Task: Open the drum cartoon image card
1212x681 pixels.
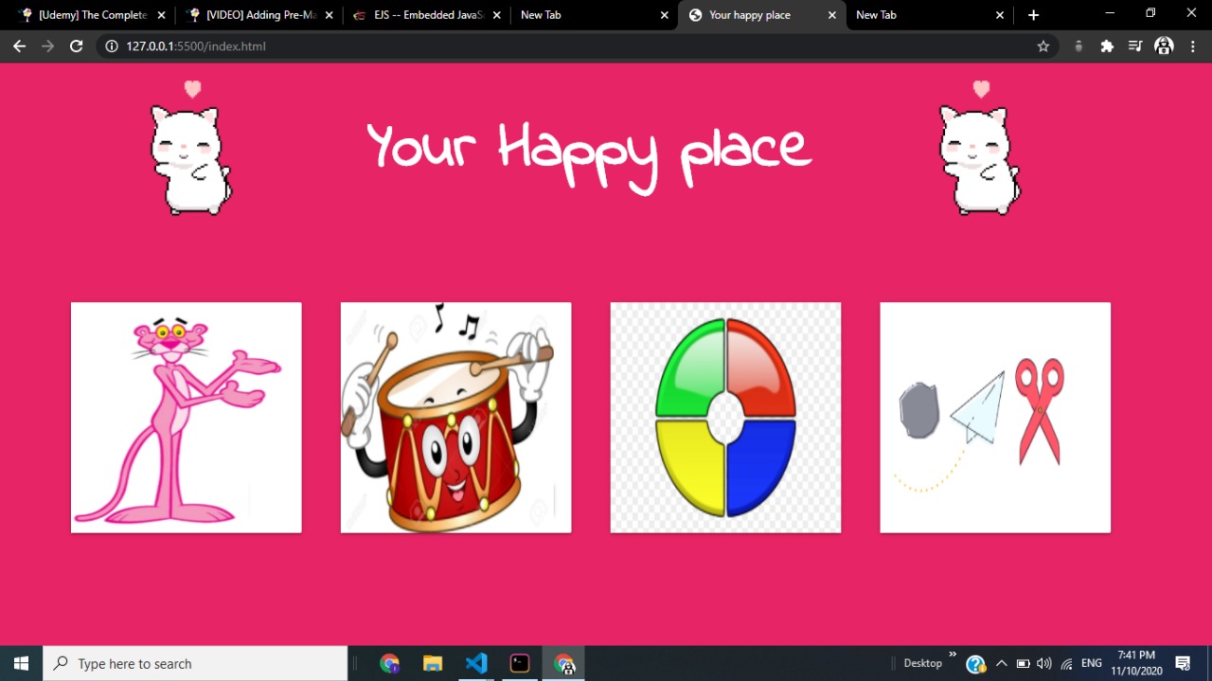Action: click(456, 418)
